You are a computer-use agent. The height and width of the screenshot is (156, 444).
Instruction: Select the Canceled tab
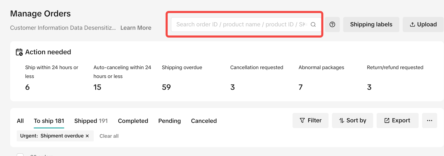(204, 121)
